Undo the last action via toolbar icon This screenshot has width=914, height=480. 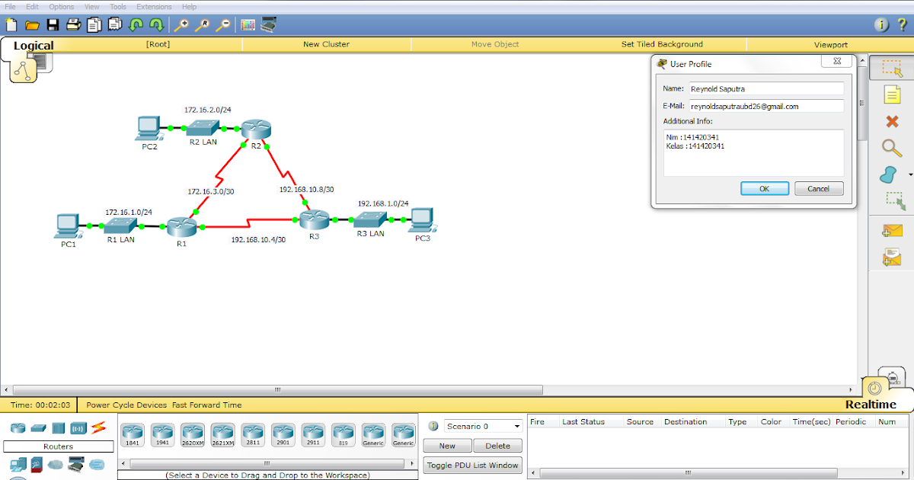pyautogui.click(x=135, y=24)
